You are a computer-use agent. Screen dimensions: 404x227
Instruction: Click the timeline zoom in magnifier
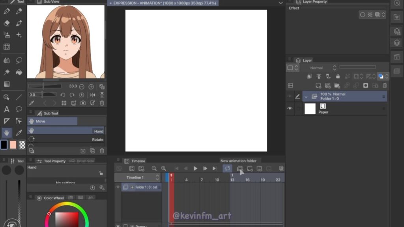[x=163, y=169]
